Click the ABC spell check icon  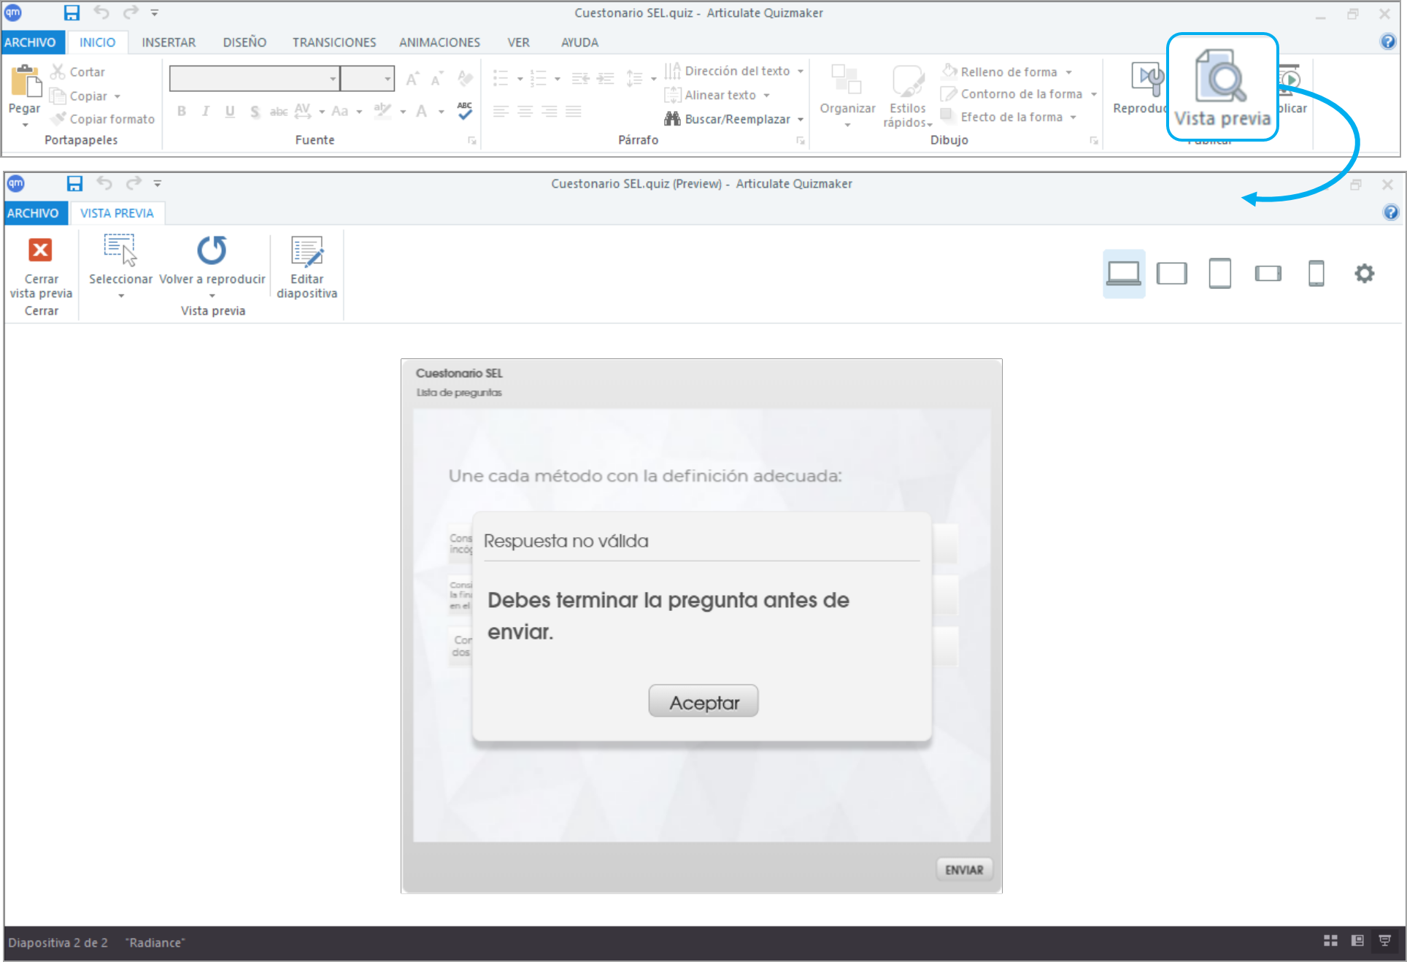465,110
